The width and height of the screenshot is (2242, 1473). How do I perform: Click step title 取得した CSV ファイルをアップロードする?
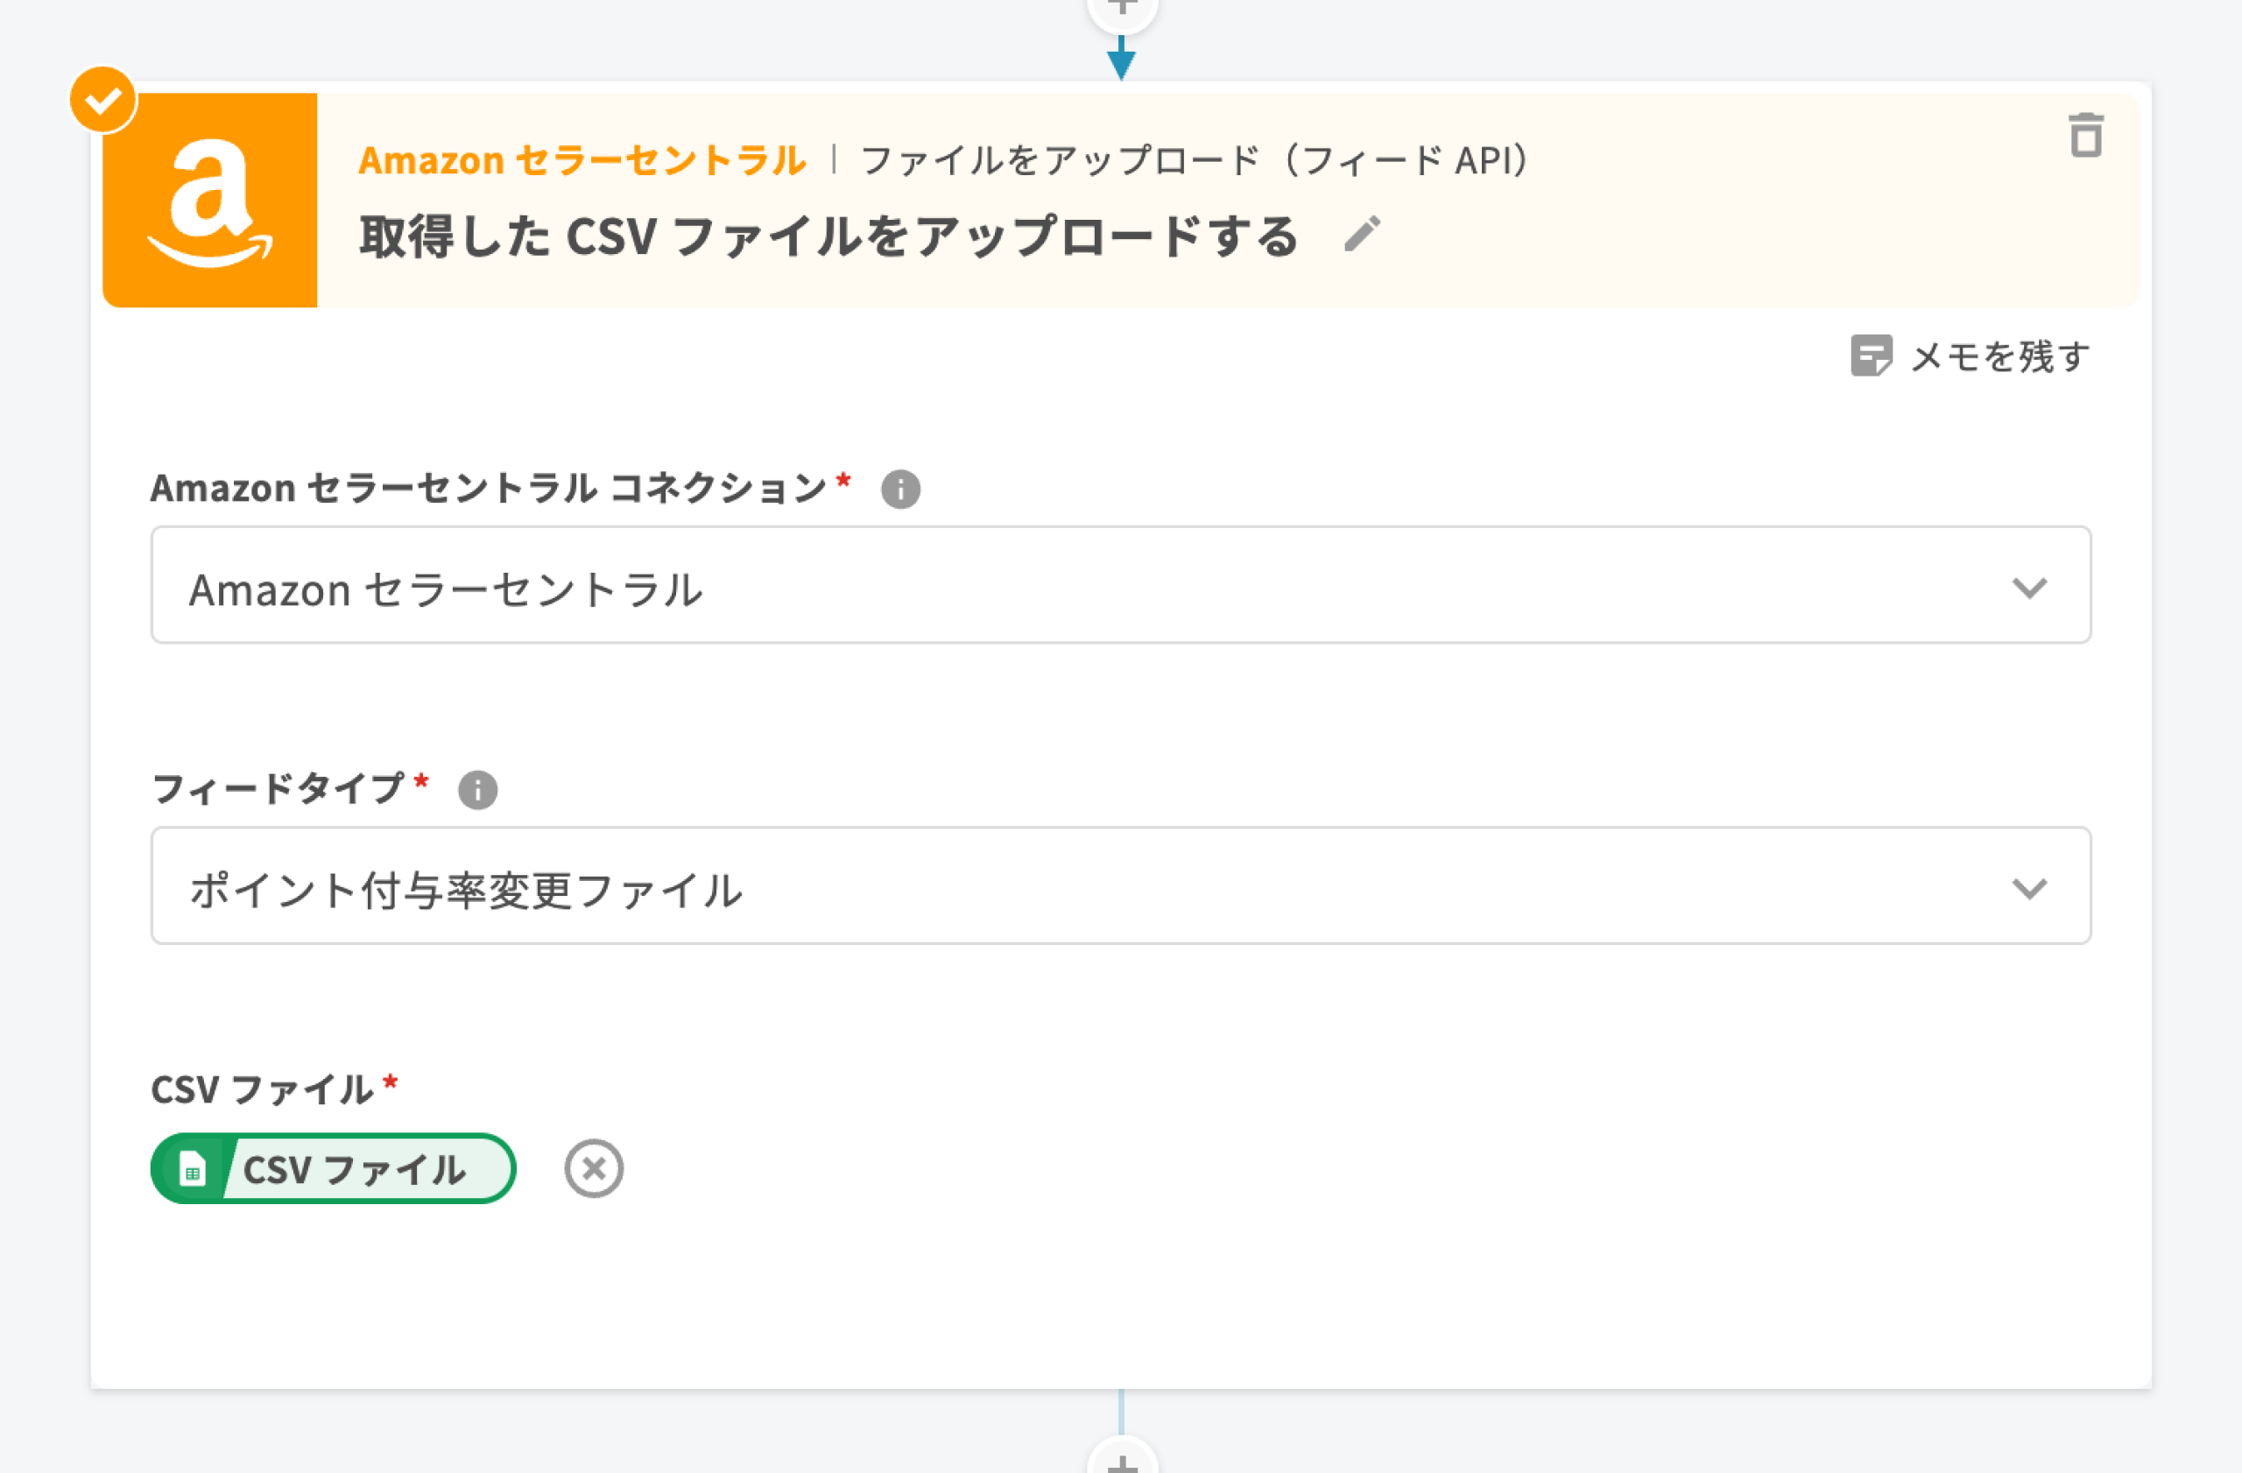[x=828, y=236]
